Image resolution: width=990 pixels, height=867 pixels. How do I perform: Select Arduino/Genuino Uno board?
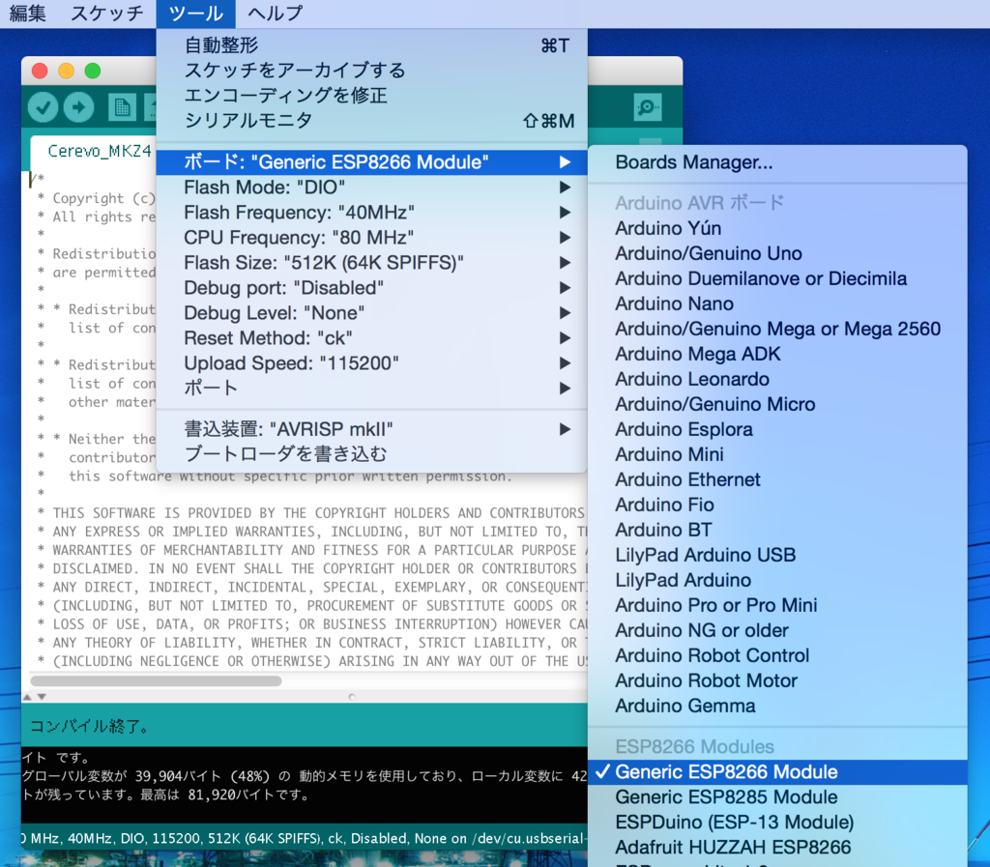[x=777, y=253]
